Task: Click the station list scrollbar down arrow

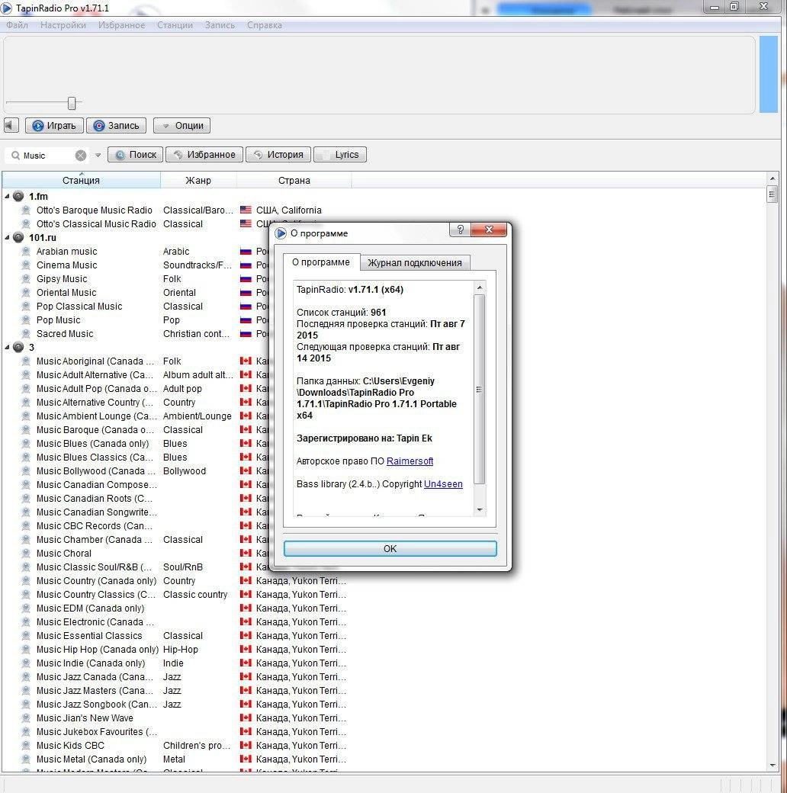Action: tap(772, 766)
